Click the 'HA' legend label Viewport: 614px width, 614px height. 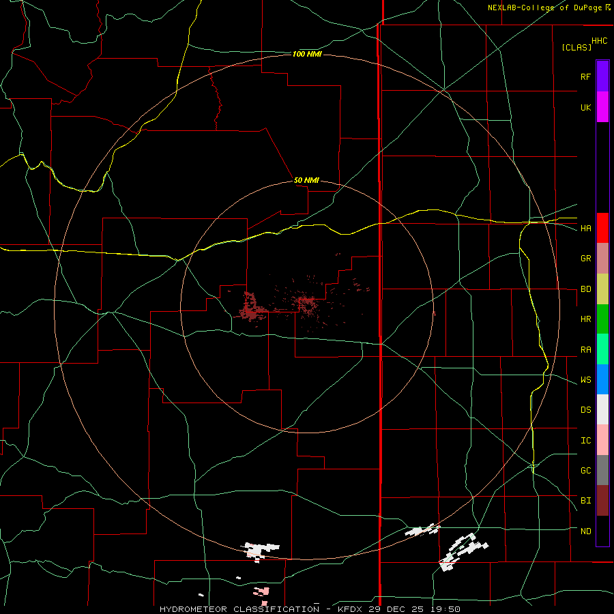[x=585, y=229]
